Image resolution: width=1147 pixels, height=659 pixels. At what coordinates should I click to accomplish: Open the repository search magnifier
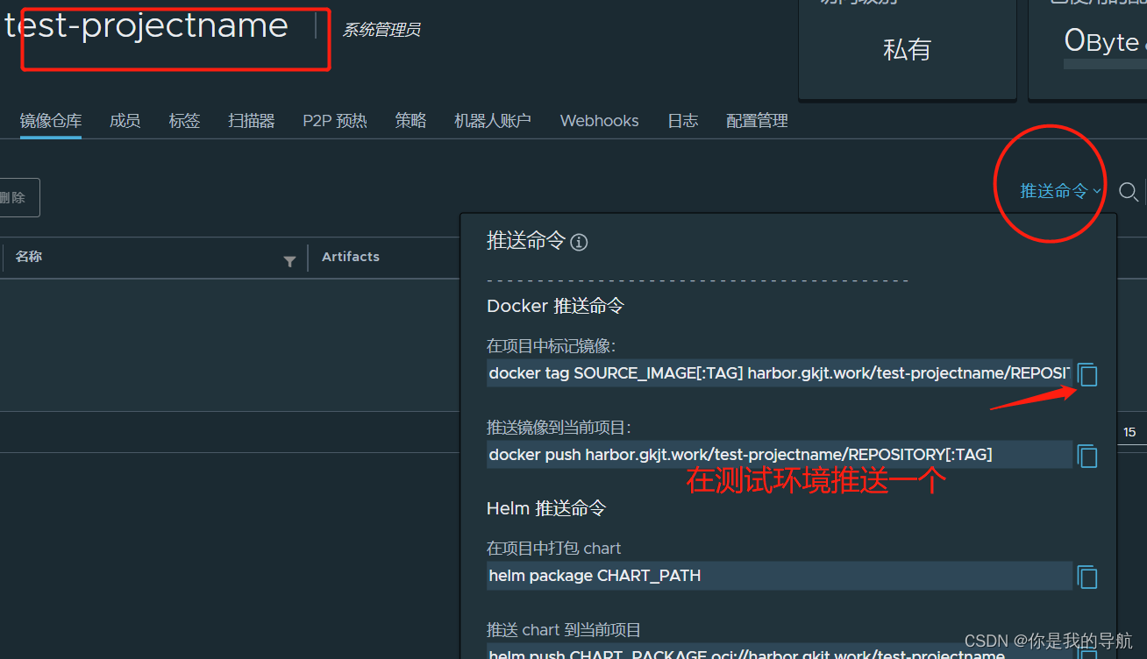pyautogui.click(x=1129, y=192)
